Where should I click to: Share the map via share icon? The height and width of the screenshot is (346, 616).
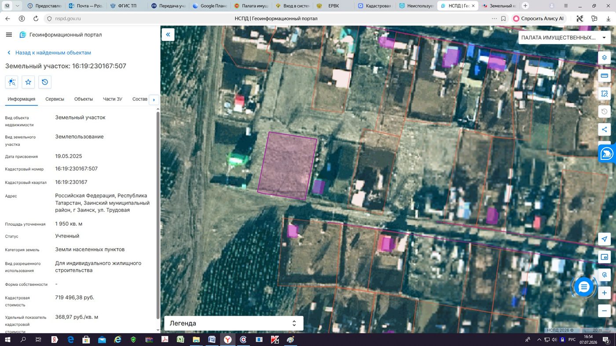tap(605, 130)
